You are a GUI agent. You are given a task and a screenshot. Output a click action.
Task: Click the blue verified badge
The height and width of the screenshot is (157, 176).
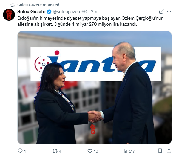coord(49,12)
